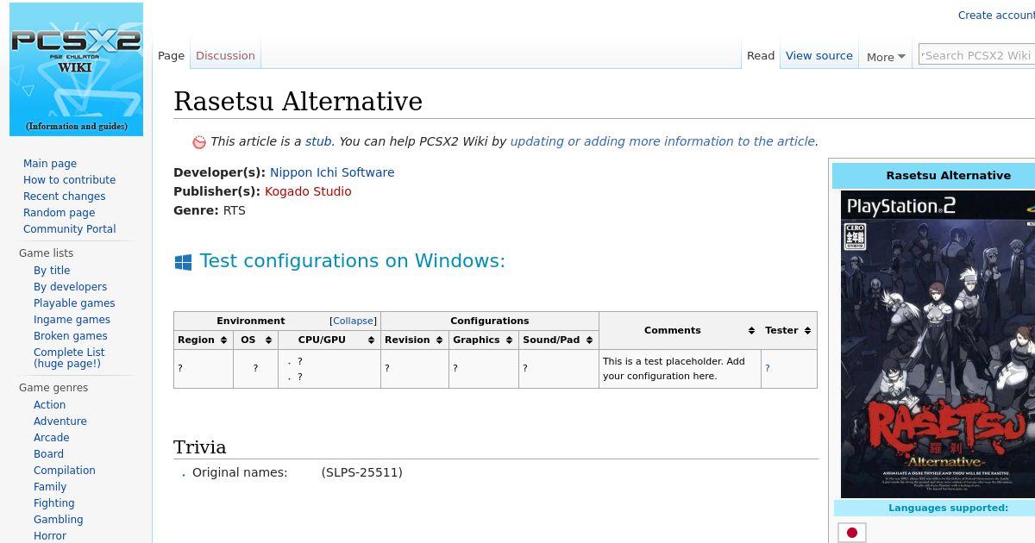Image resolution: width=1035 pixels, height=543 pixels.
Task: Go to Main page in sidebar
Action: point(50,164)
